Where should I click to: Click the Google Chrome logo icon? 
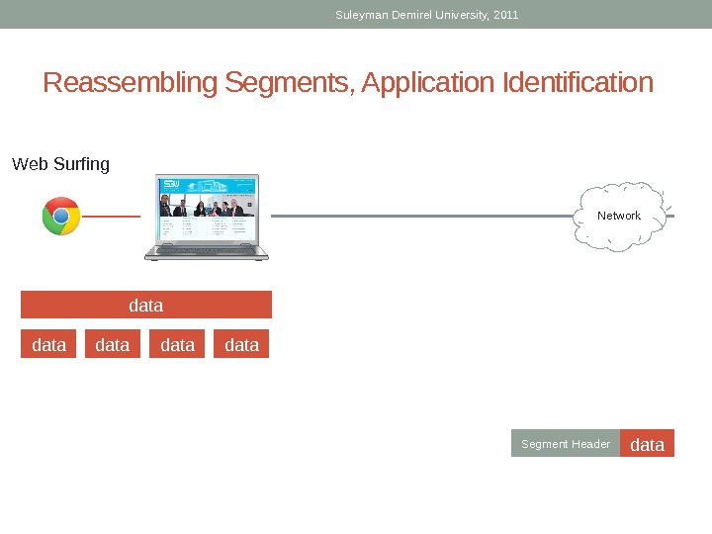pyautogui.click(x=61, y=217)
